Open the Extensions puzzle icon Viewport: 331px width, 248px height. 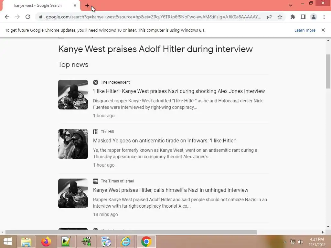coord(293,17)
